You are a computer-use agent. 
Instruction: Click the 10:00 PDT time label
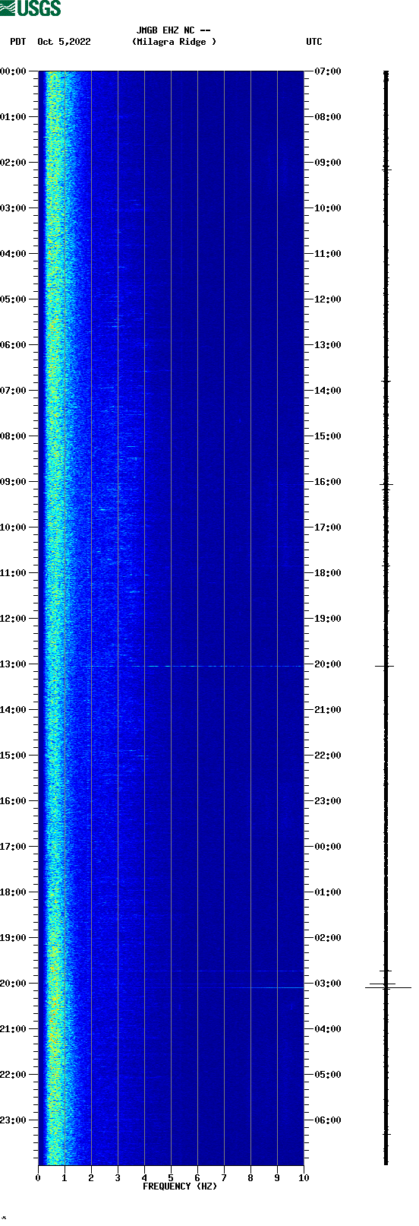click(14, 527)
